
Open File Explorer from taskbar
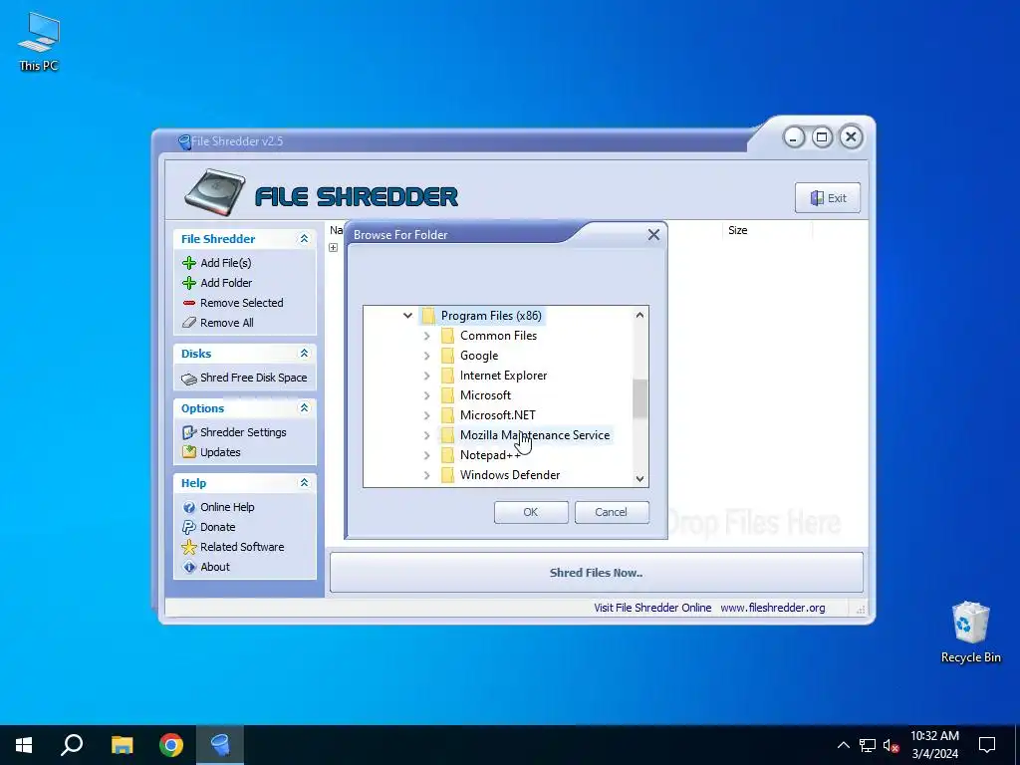pyautogui.click(x=122, y=745)
